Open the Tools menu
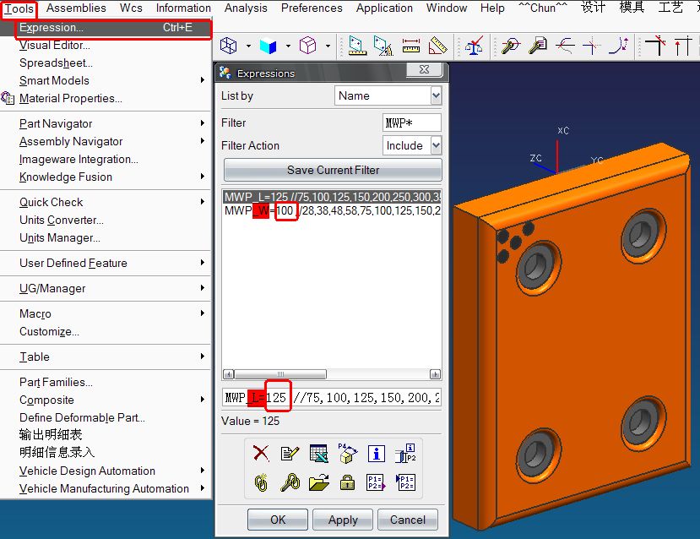The image size is (700, 539). tap(19, 8)
